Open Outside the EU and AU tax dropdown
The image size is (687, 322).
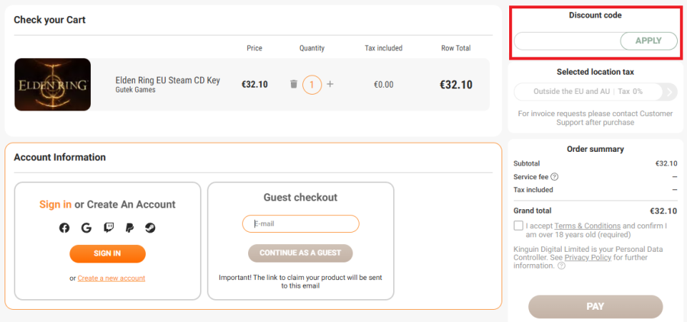(588, 92)
